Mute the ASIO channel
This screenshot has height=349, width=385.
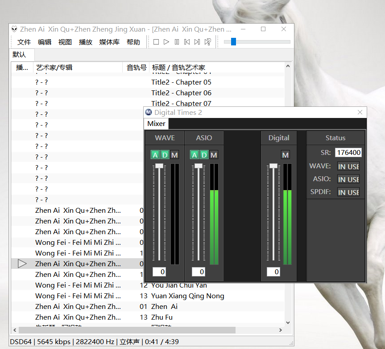tap(214, 155)
